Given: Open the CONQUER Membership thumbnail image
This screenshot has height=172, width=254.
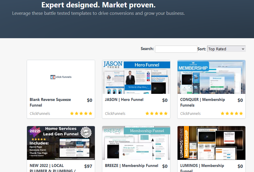Looking at the screenshot, I should pos(211,77).
